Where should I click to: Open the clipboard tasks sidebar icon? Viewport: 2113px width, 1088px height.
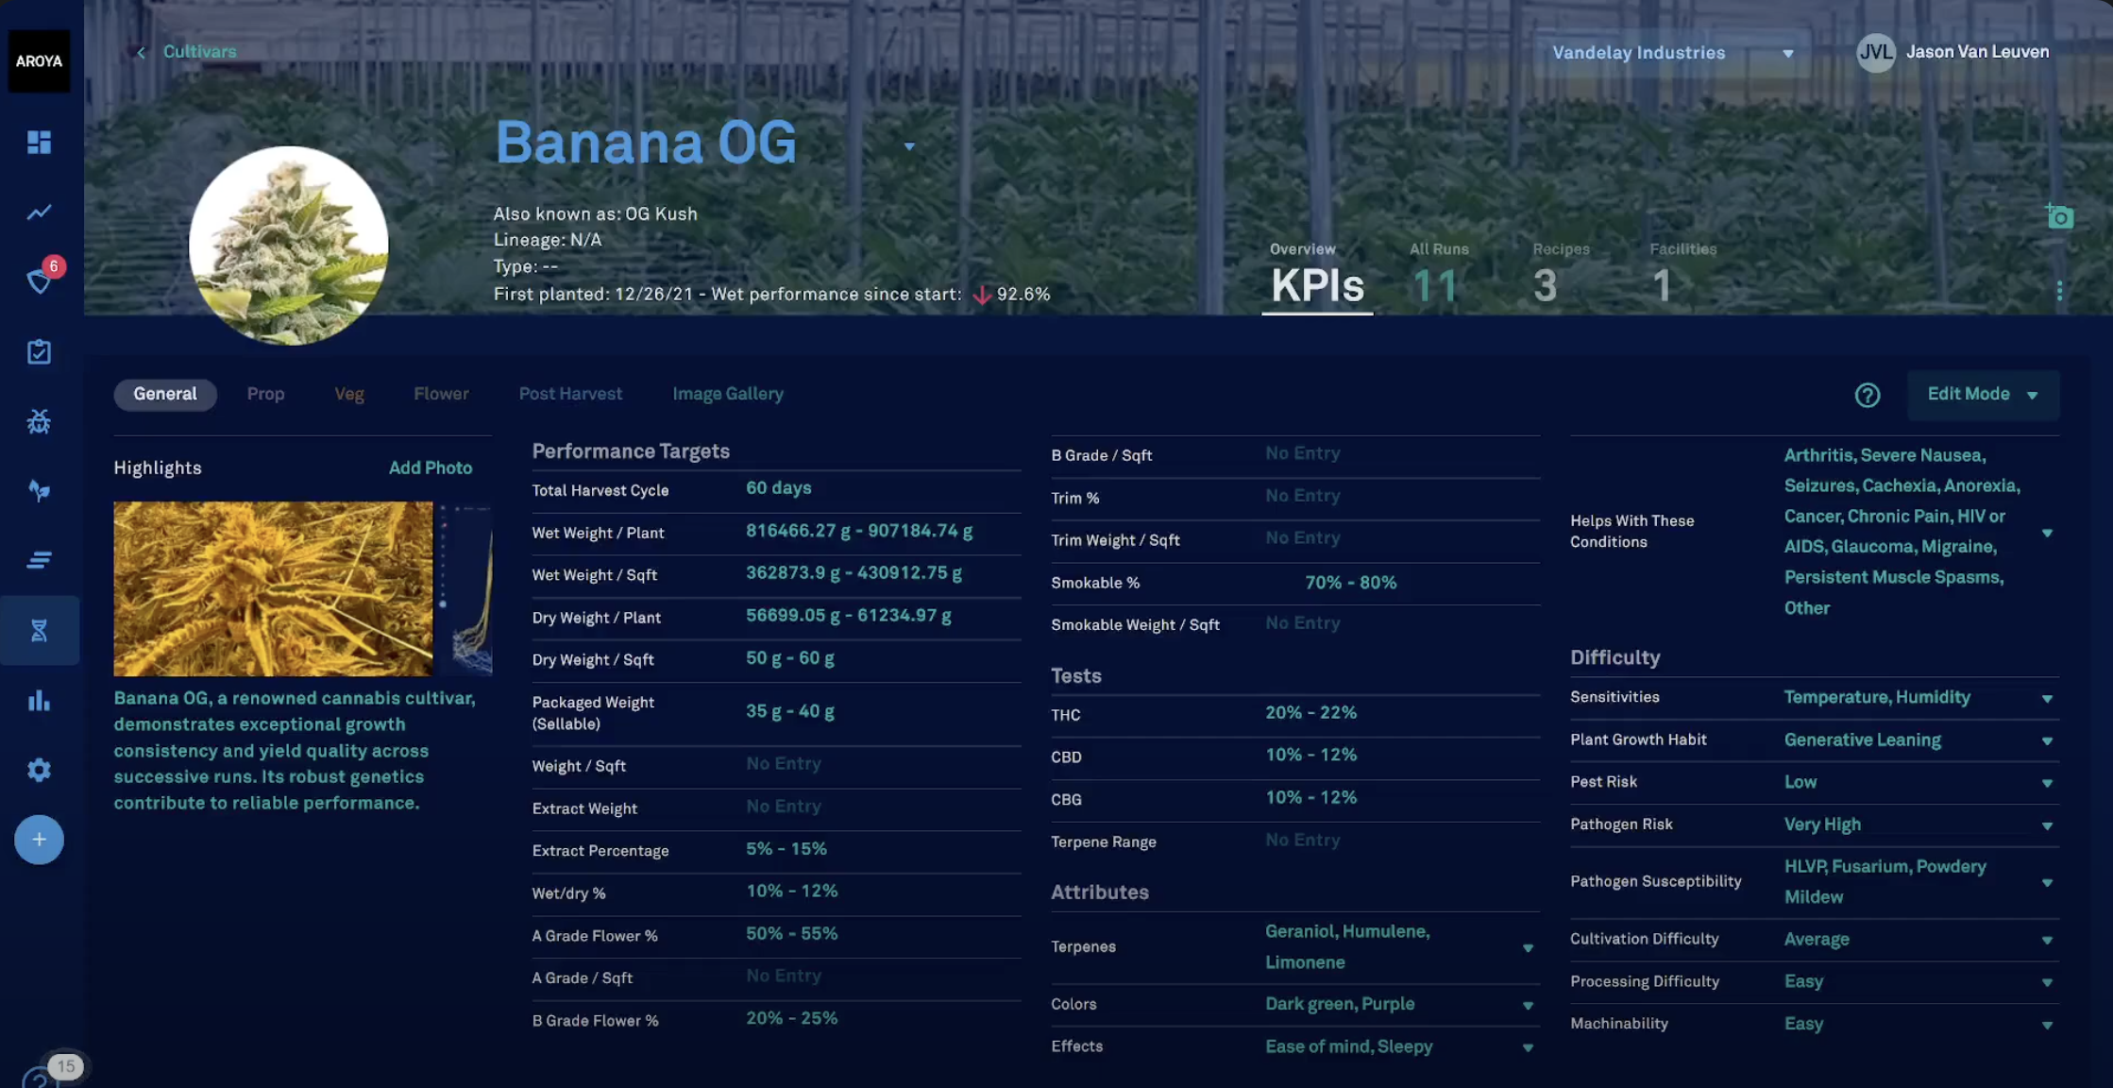coord(39,351)
